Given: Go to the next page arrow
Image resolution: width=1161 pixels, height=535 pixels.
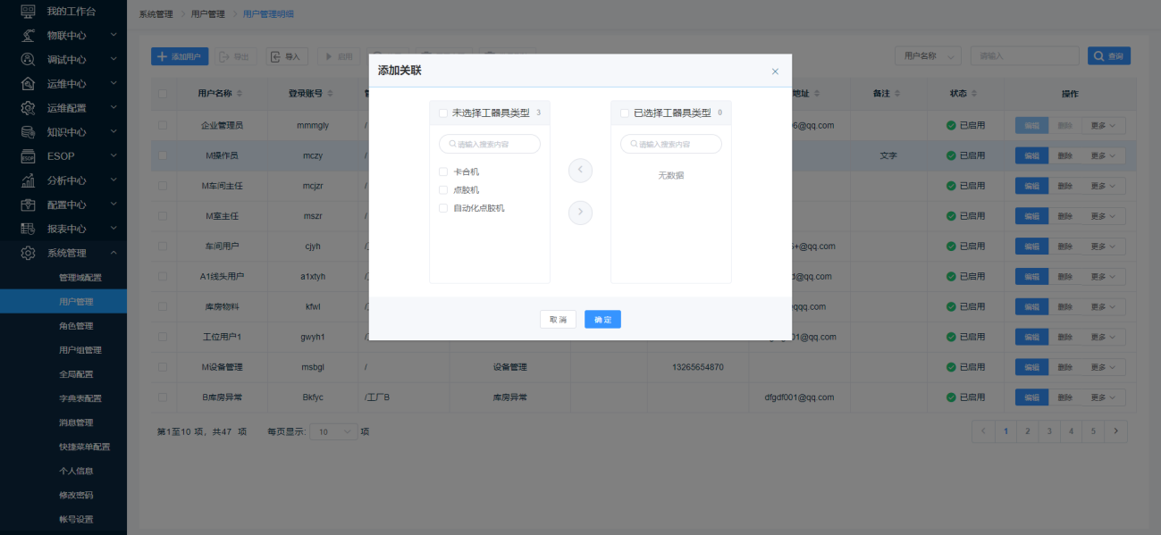Looking at the screenshot, I should (x=1115, y=431).
